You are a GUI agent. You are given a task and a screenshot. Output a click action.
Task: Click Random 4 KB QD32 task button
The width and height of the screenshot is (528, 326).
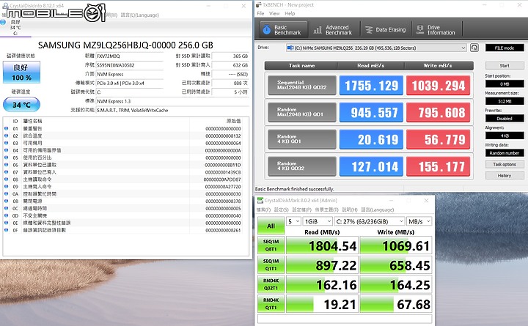click(302, 166)
